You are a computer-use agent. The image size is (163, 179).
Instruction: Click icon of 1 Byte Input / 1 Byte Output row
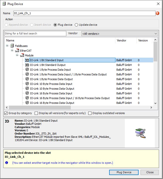pyautogui.click(x=27, y=74)
